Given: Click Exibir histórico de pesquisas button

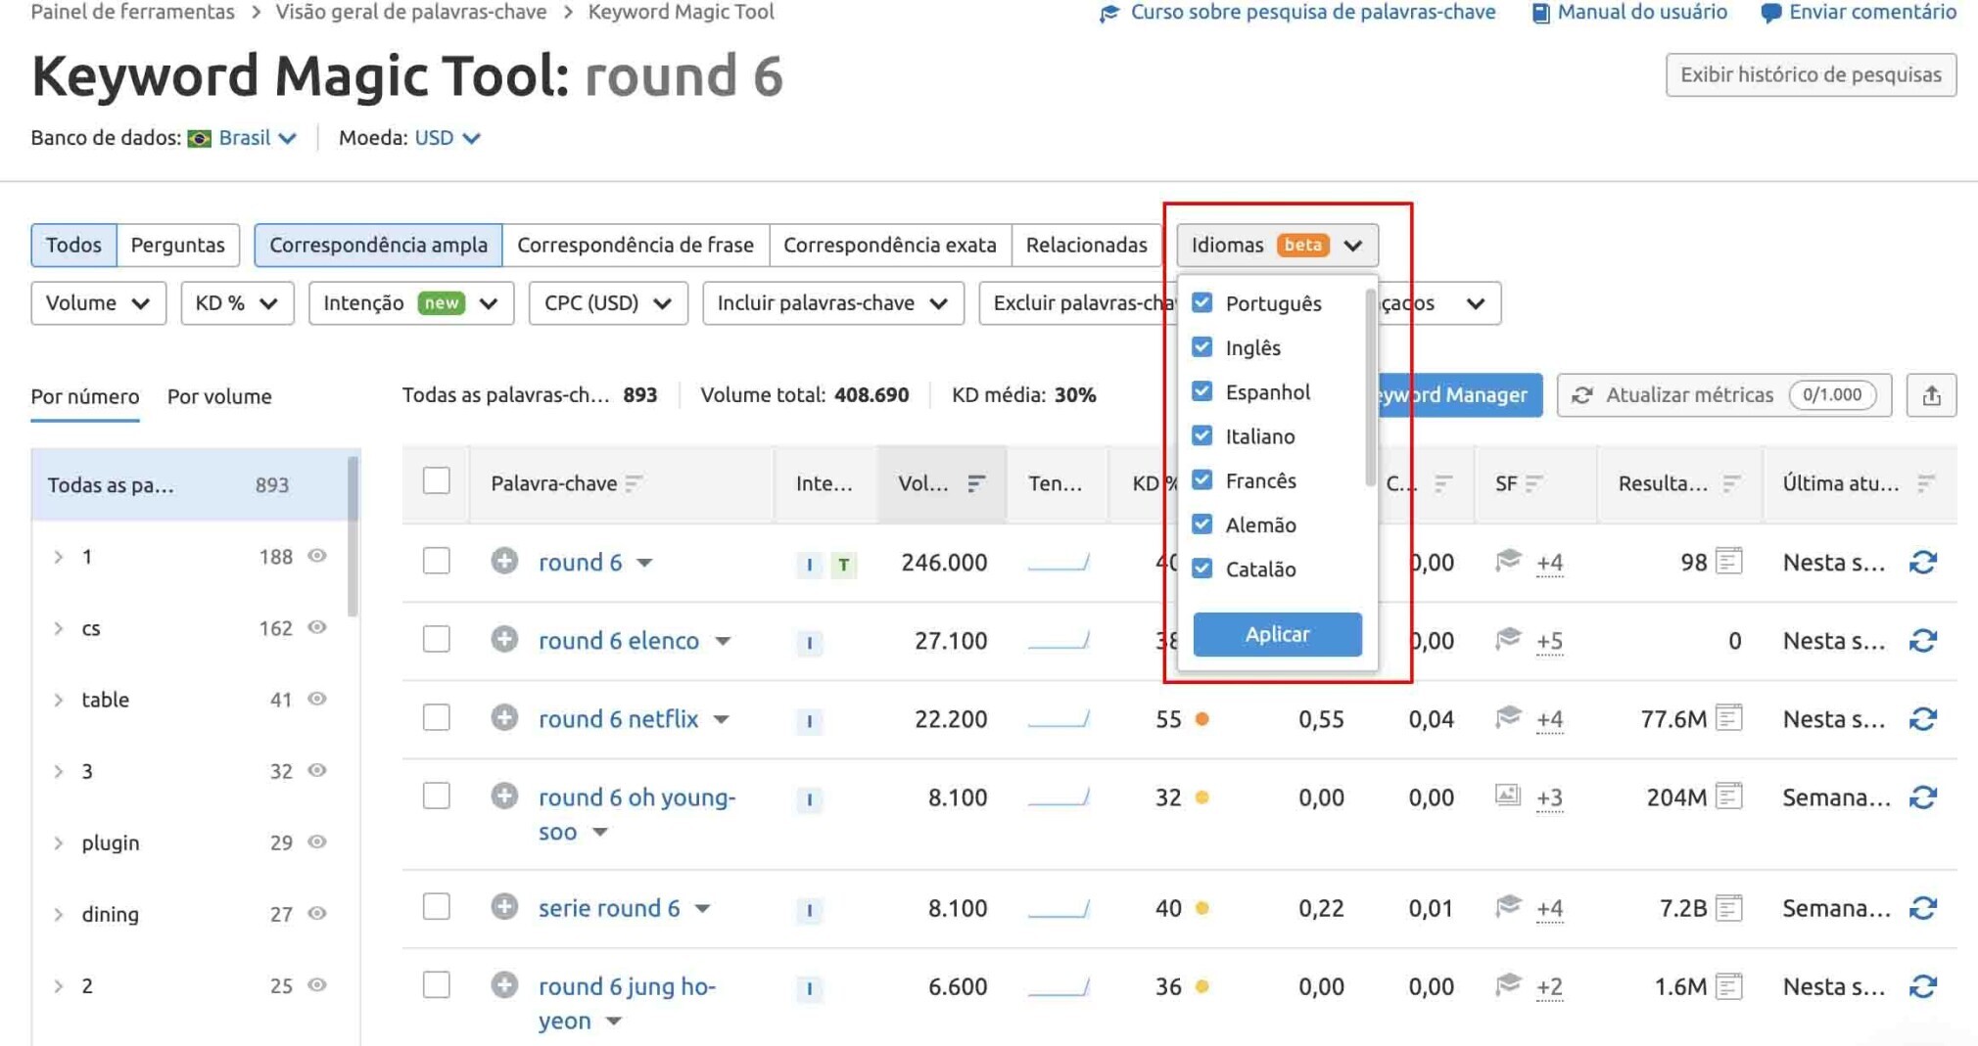Looking at the screenshot, I should [1811, 74].
